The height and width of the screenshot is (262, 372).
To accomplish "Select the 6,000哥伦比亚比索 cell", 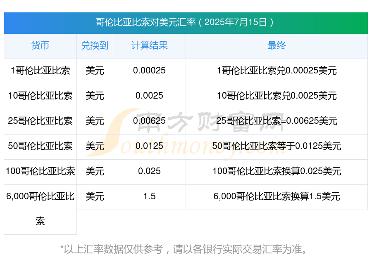I will pos(41,209).
